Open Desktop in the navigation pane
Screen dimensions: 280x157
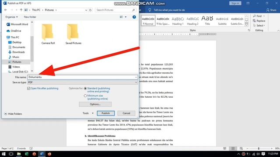[15, 42]
